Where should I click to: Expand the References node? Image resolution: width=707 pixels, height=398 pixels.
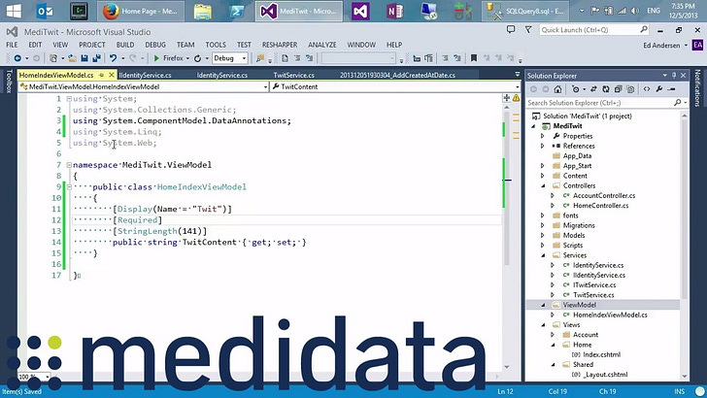click(x=543, y=146)
